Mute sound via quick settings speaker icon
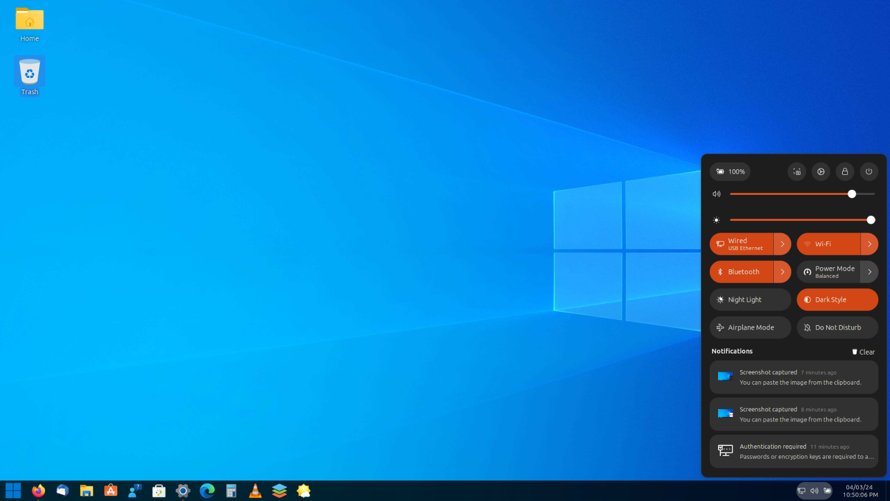Image resolution: width=890 pixels, height=501 pixels. [x=716, y=194]
